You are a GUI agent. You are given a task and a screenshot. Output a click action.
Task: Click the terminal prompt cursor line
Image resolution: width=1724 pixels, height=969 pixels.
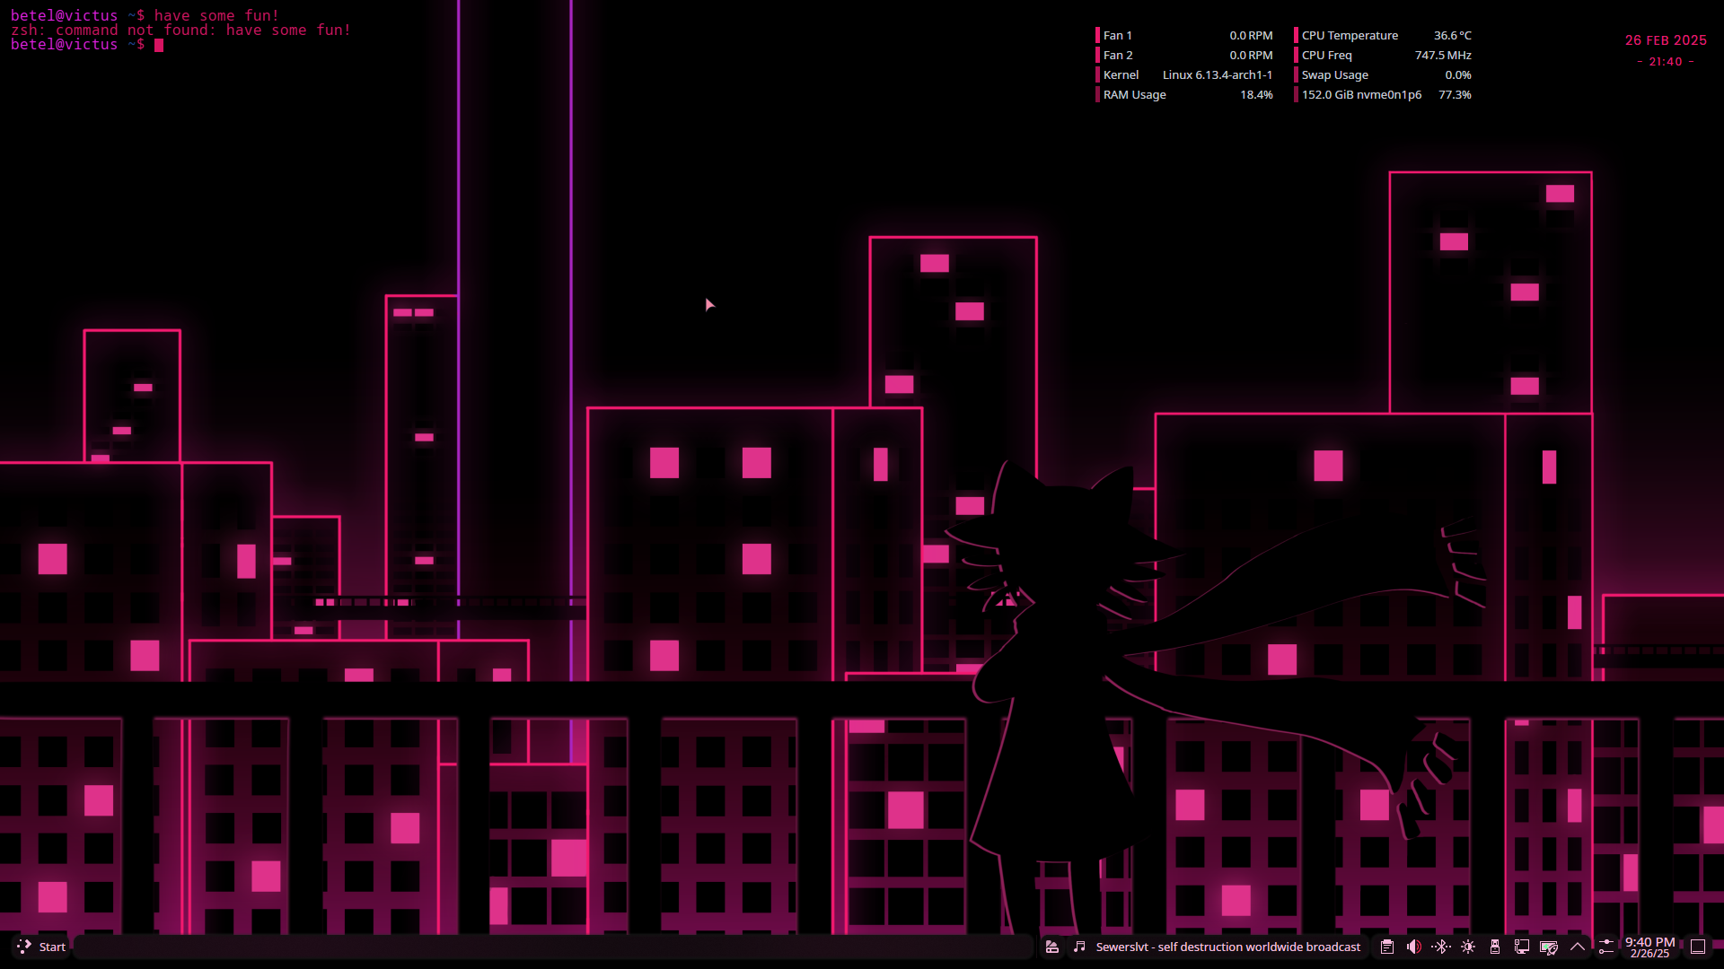tap(87, 45)
